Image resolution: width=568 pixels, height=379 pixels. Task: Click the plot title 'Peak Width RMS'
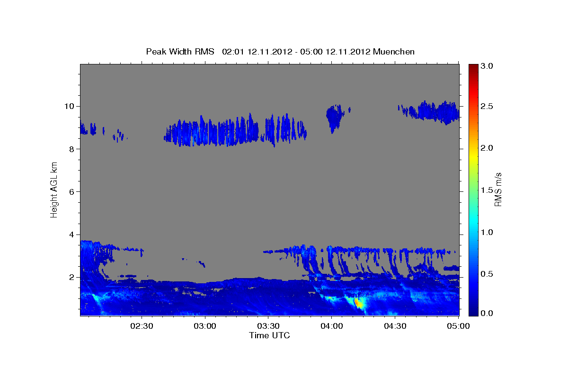180,52
